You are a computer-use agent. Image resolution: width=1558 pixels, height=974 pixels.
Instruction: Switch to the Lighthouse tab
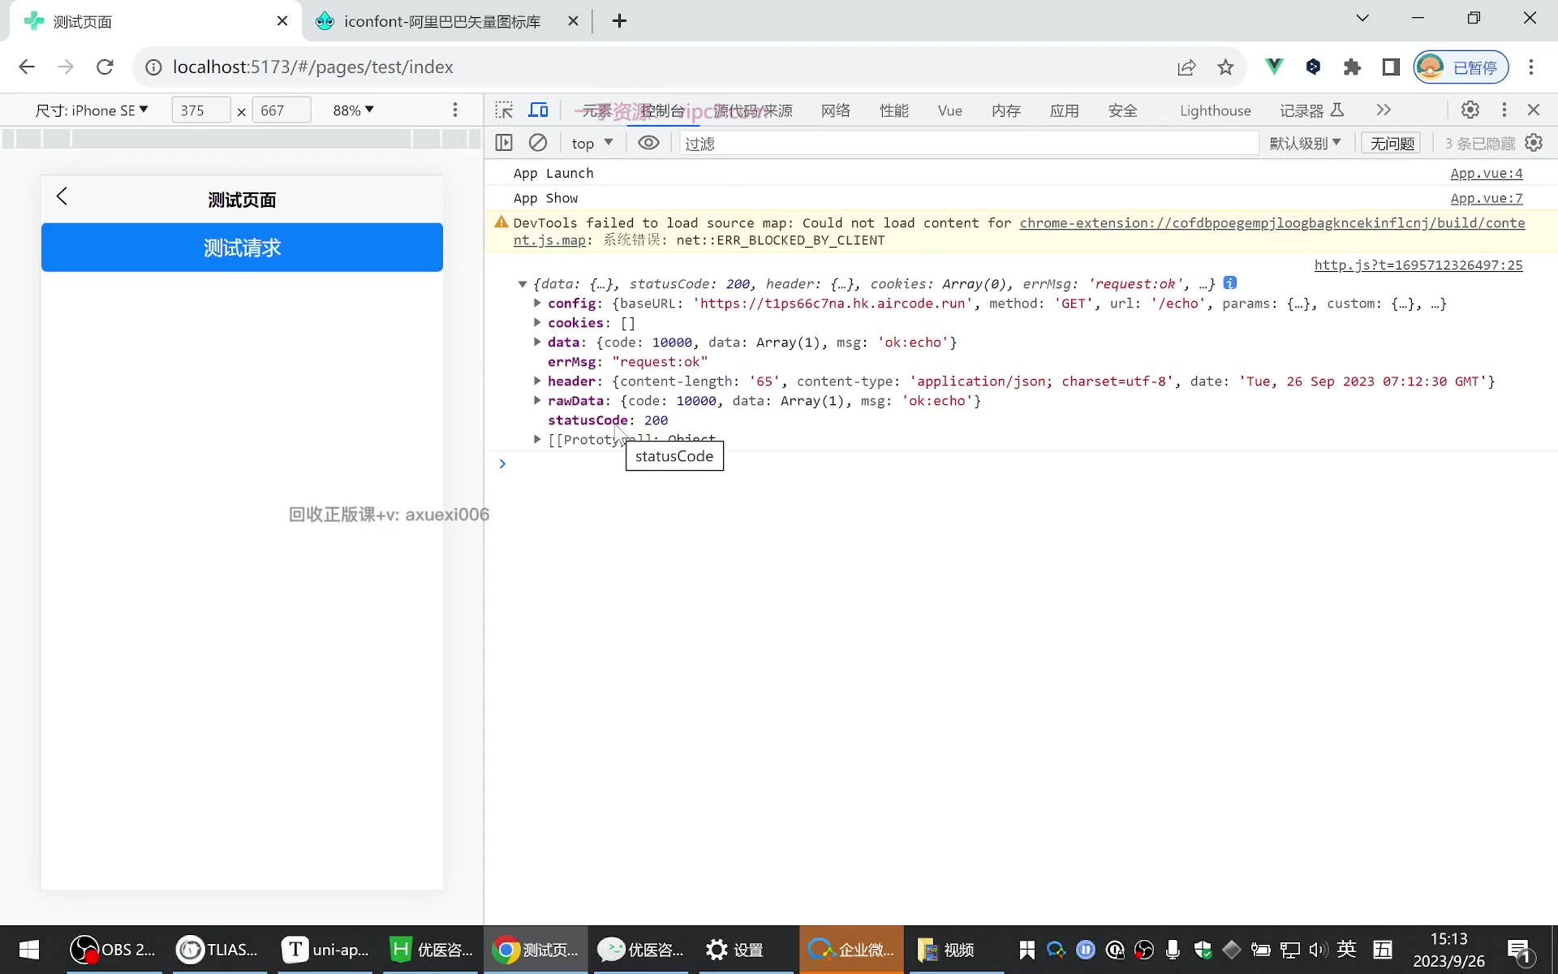point(1215,110)
